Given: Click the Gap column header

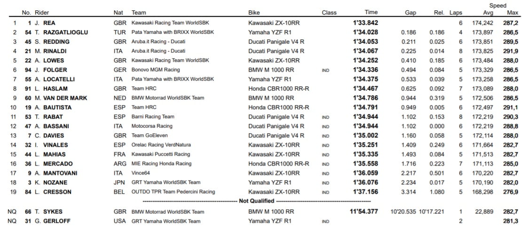Looking at the screenshot, I should (410, 13).
